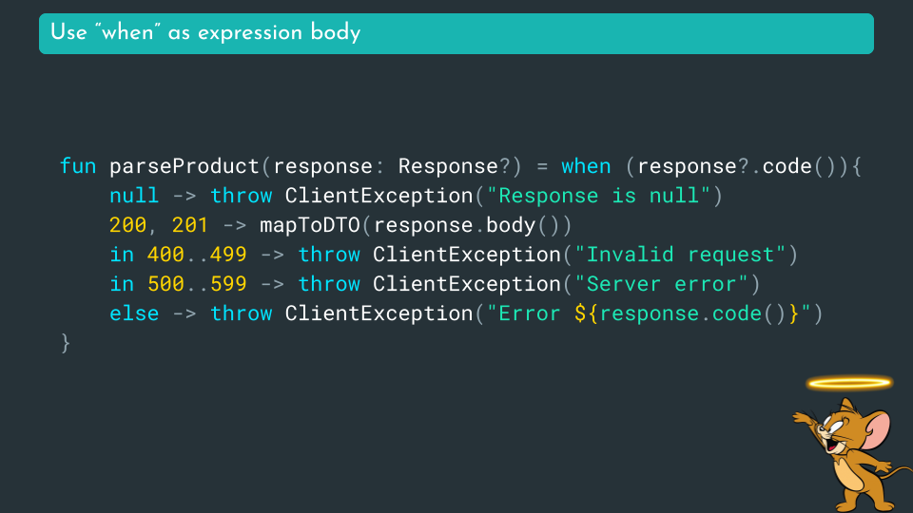Select the parseProduct function name
Image resolution: width=913 pixels, height=513 pixels.
[185, 166]
